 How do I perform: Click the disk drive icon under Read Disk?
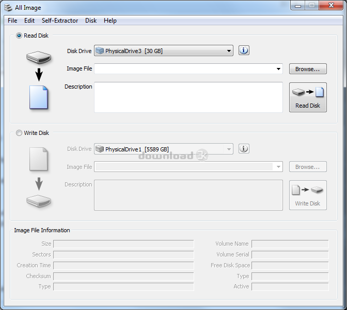coord(39,58)
